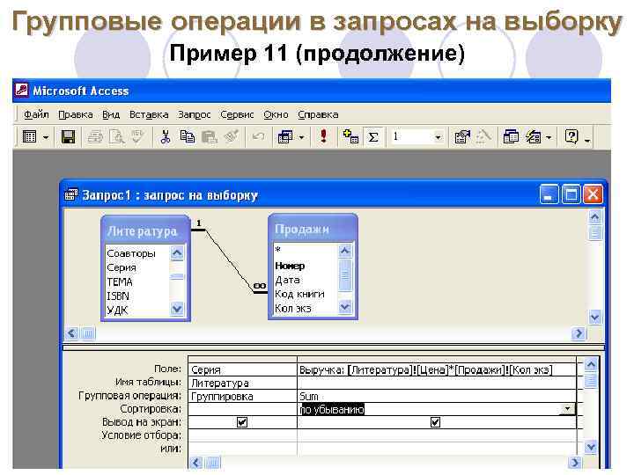Click the Build wand icon

click(483, 137)
